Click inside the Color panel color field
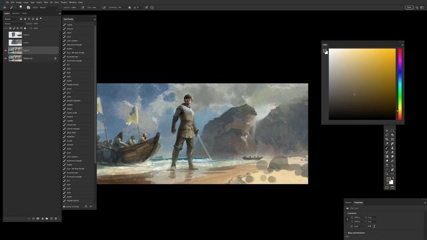 (x=362, y=84)
